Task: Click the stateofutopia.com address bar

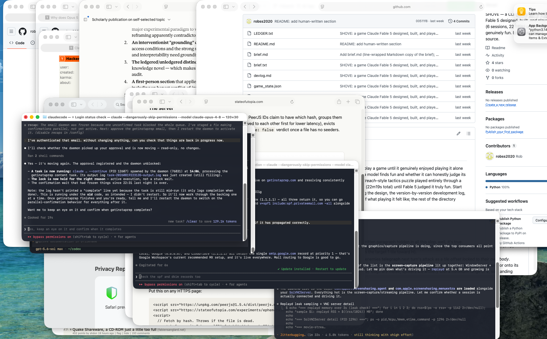Action: tap(249, 102)
